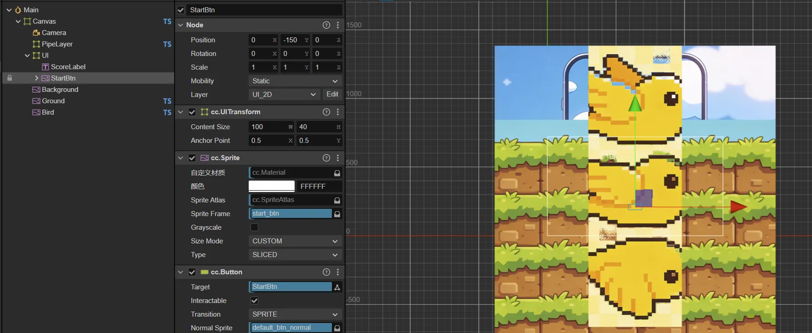Open the TS script badge on Bird
Screen dimensions: 812x333
tap(167, 112)
